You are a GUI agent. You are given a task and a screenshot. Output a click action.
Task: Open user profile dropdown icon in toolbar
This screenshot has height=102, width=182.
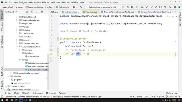(75, 7)
